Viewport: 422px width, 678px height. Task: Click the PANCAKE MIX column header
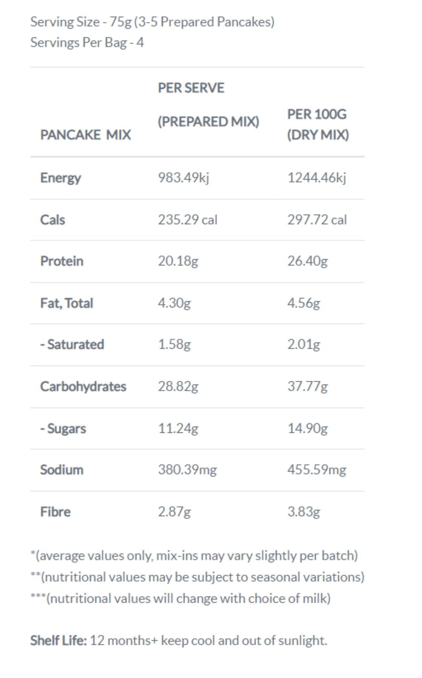tap(86, 135)
